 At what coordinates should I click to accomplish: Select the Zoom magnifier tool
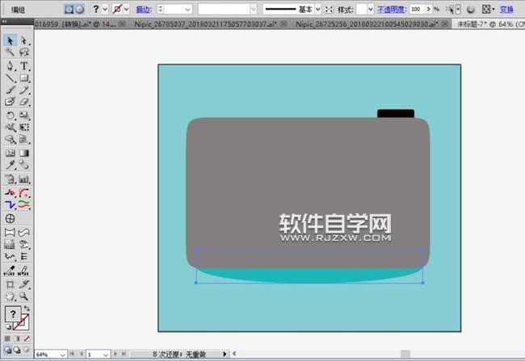click(x=23, y=296)
